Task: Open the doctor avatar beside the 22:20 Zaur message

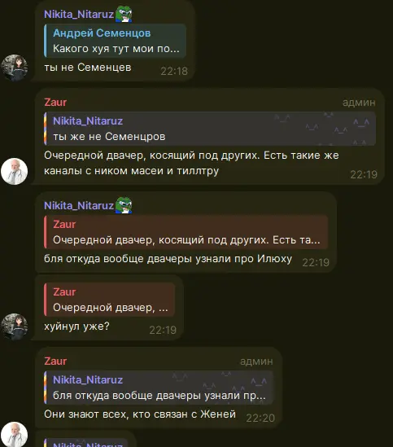Action: 15,435
